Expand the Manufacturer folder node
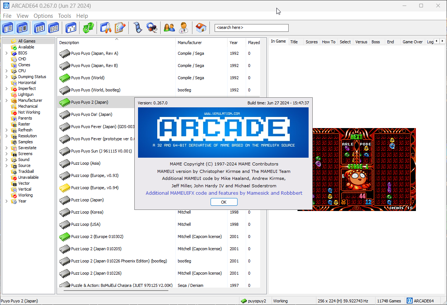The image size is (447, 305). 6,100
